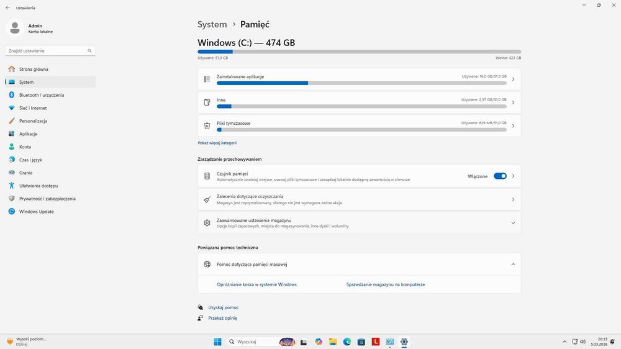Viewport: 621px width, 349px height.
Task: Toggle the Czujnik pamięci switch off
Action: tap(500, 176)
